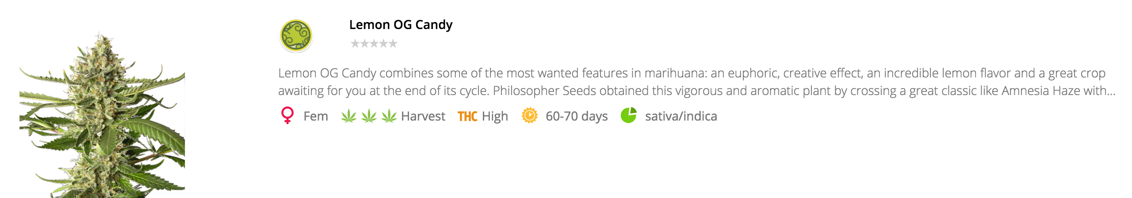Click the green pie chart genetics icon
The width and height of the screenshot is (1132, 198).
[628, 116]
